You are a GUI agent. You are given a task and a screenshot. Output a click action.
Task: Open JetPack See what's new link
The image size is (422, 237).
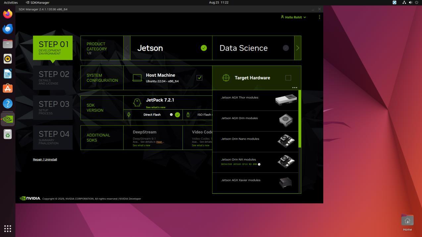pos(156,107)
